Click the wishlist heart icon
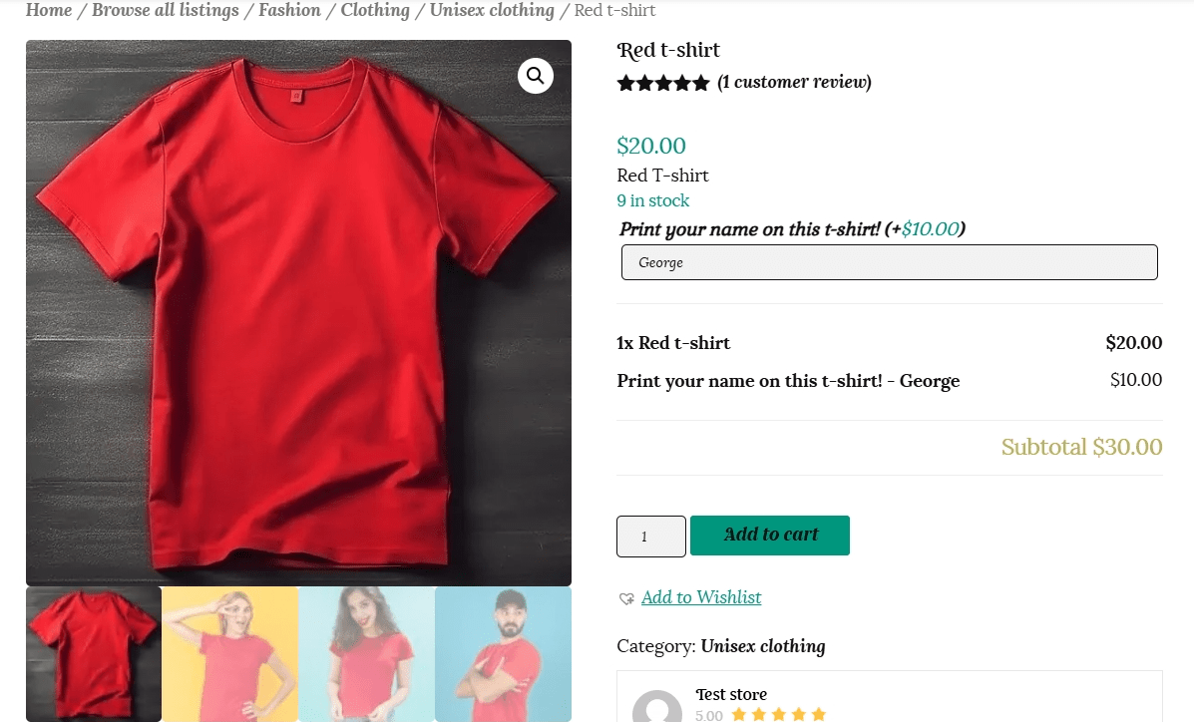 pyautogui.click(x=626, y=598)
